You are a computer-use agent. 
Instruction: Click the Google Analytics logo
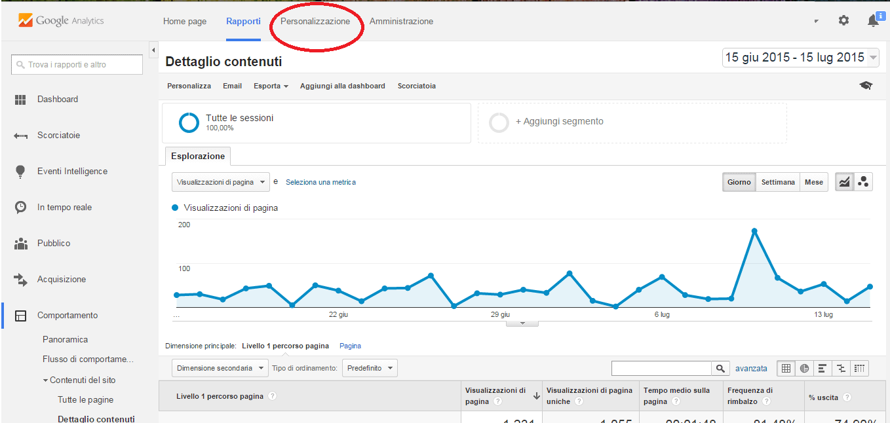[61, 20]
